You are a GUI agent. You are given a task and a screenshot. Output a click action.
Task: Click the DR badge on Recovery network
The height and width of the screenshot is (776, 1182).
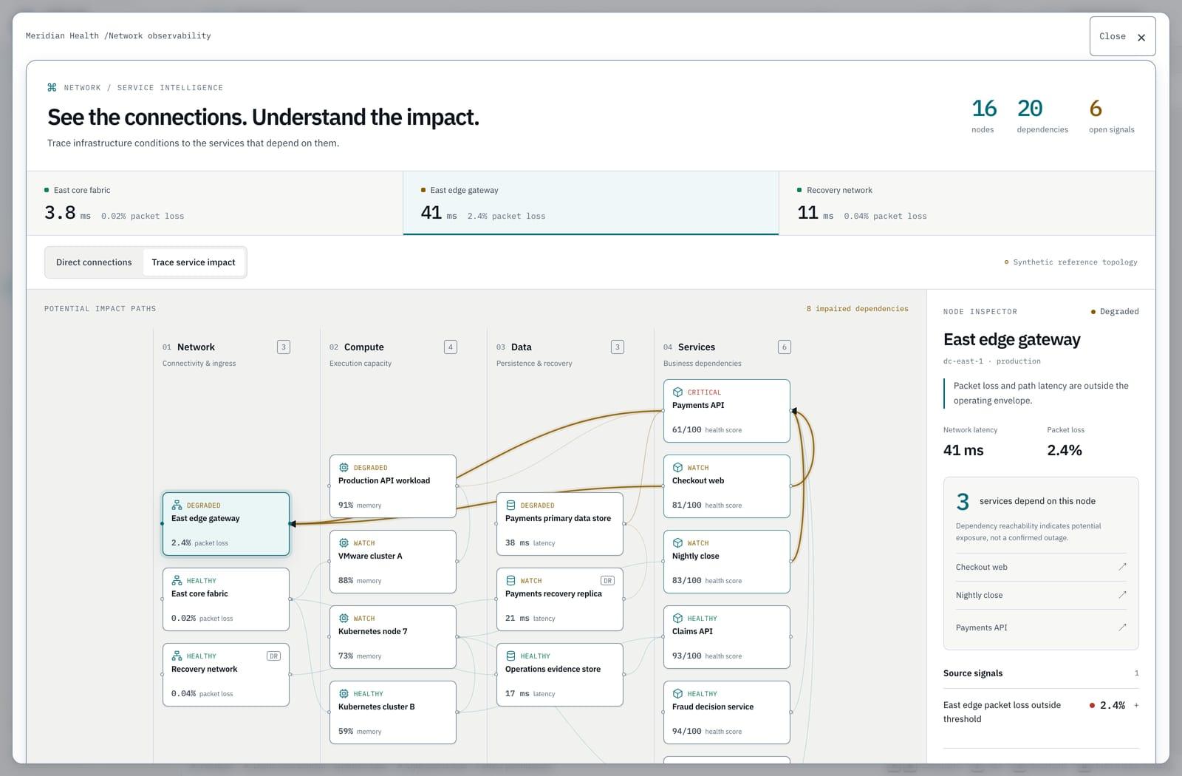tap(273, 656)
